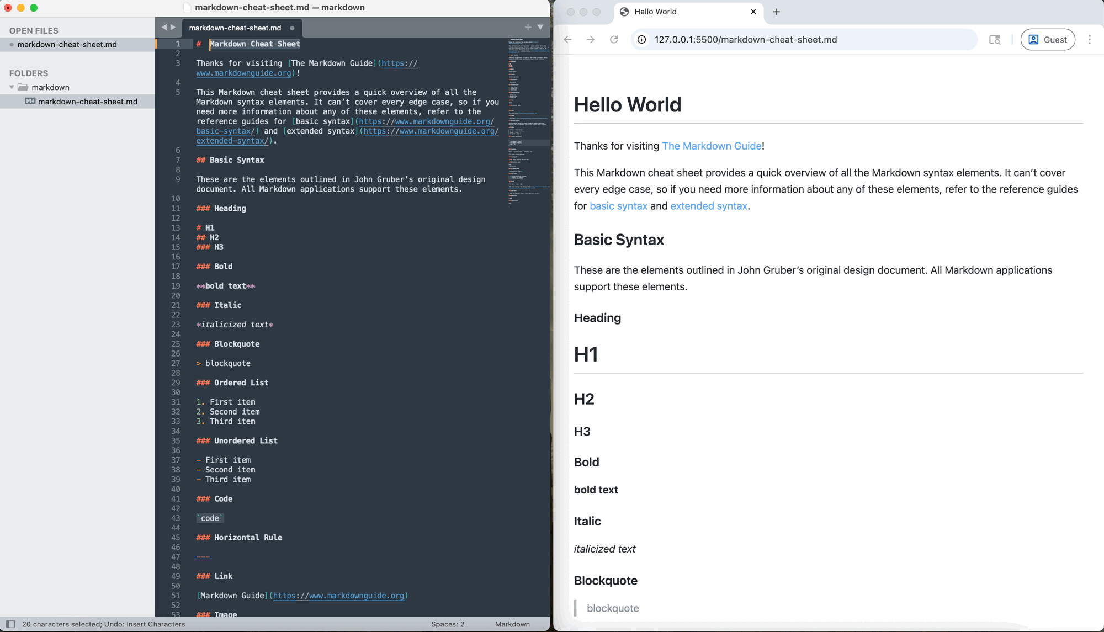Click Spaces: 2 in the status bar
1104x632 pixels.
click(448, 624)
